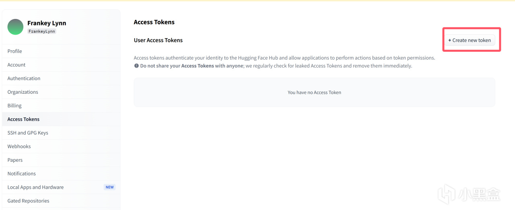Viewport: 515px width, 210px height.
Task: Open SSH and GPG Keys settings
Action: [28, 133]
